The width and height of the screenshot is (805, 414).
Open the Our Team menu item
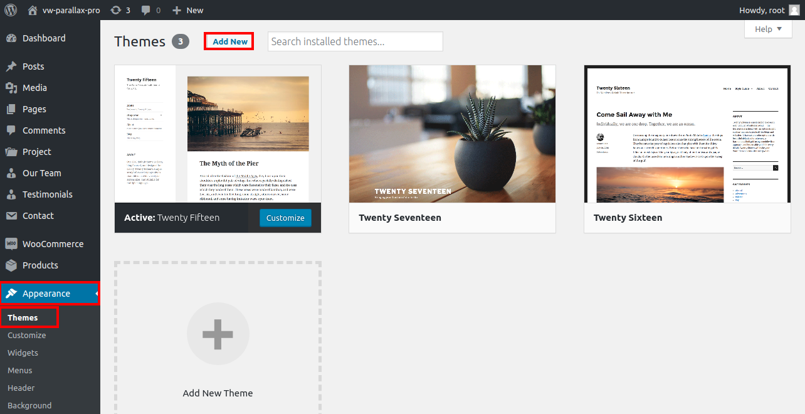click(x=50, y=173)
